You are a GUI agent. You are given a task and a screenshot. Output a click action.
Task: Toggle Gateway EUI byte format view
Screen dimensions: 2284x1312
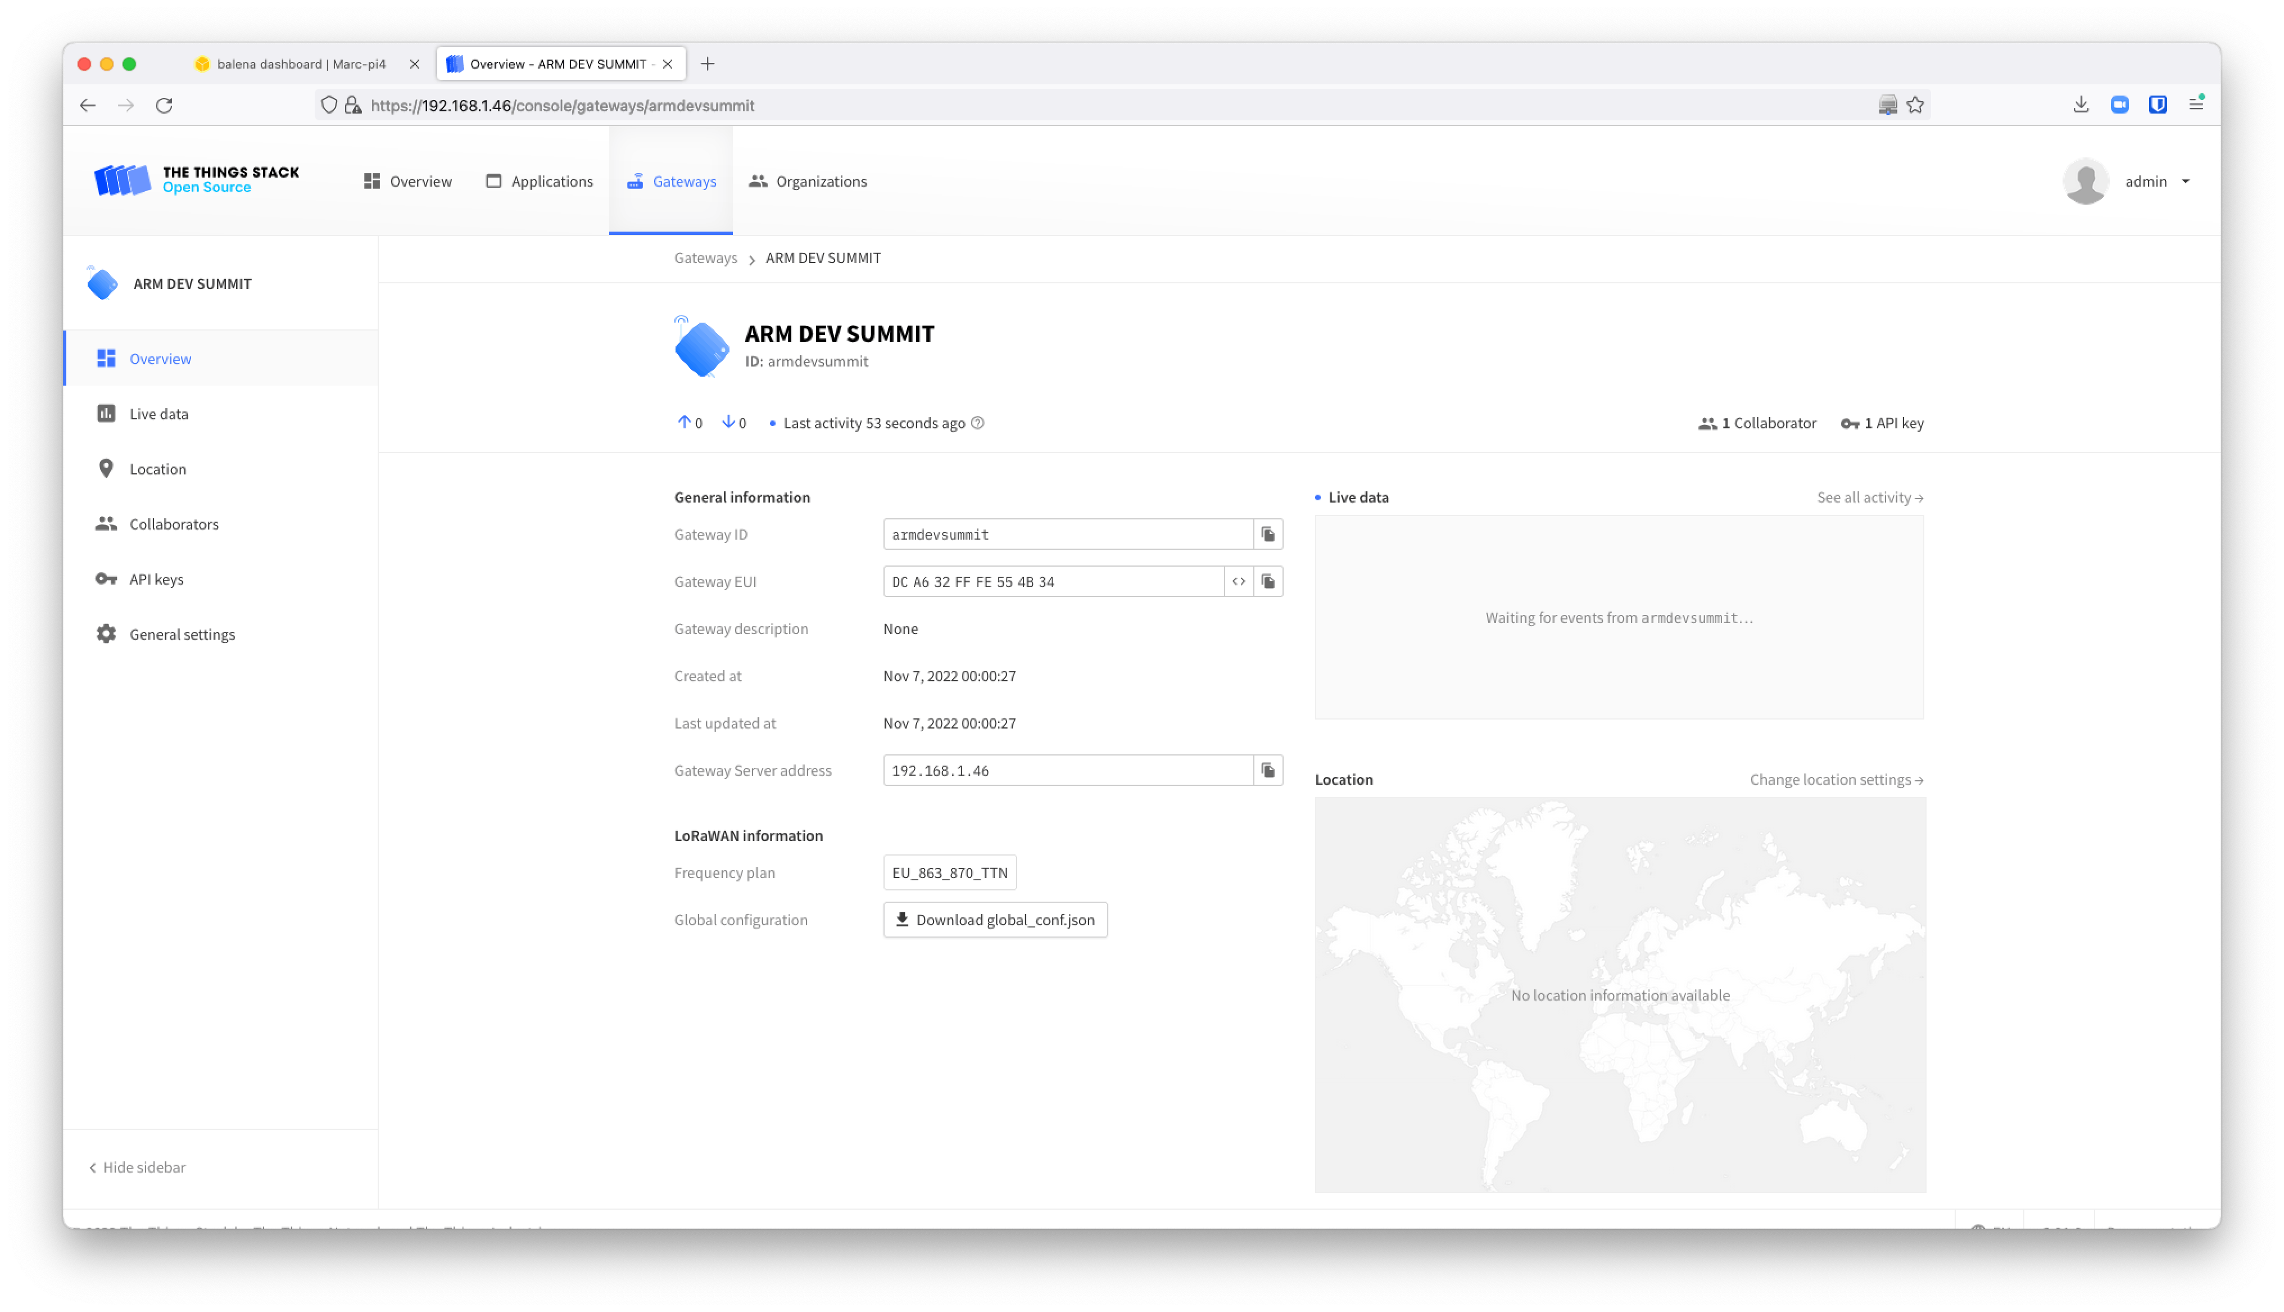pos(1238,582)
